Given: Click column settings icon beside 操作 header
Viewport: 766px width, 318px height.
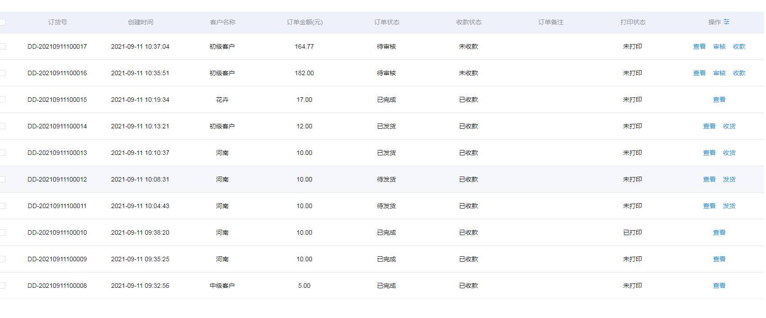Looking at the screenshot, I should (x=726, y=22).
